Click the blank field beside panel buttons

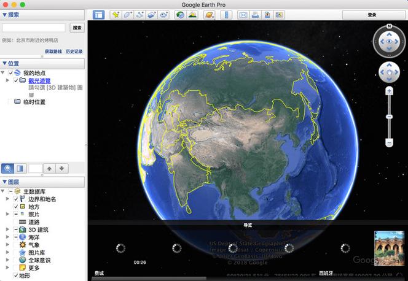[36, 169]
